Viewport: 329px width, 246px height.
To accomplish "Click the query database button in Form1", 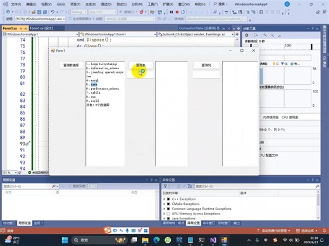I will pyautogui.click(x=71, y=65).
